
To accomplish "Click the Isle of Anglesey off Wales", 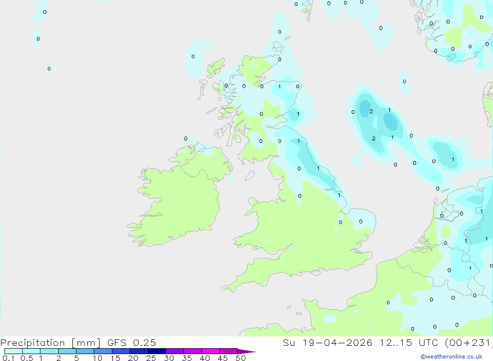I will [x=253, y=201].
